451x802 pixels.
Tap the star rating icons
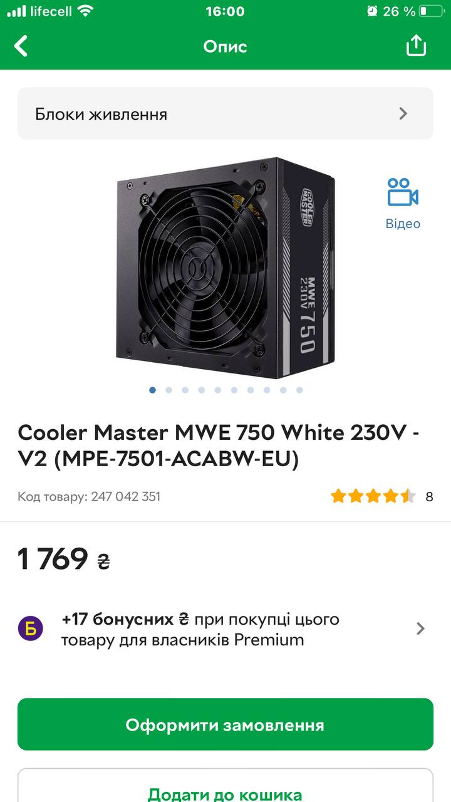point(373,497)
